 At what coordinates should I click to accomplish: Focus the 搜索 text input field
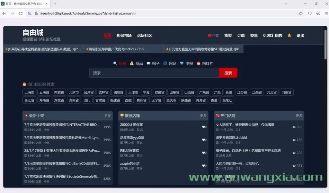point(154,73)
